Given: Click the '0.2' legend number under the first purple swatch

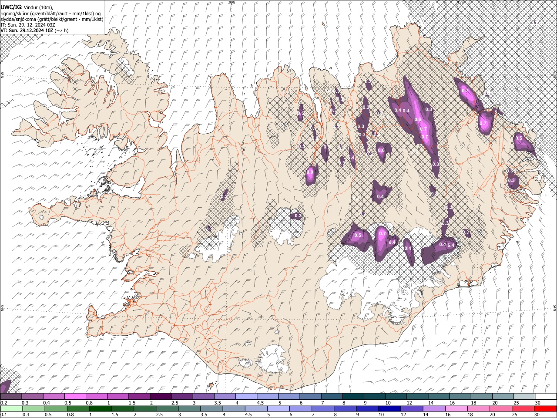Looking at the screenshot, I should 4,403.
